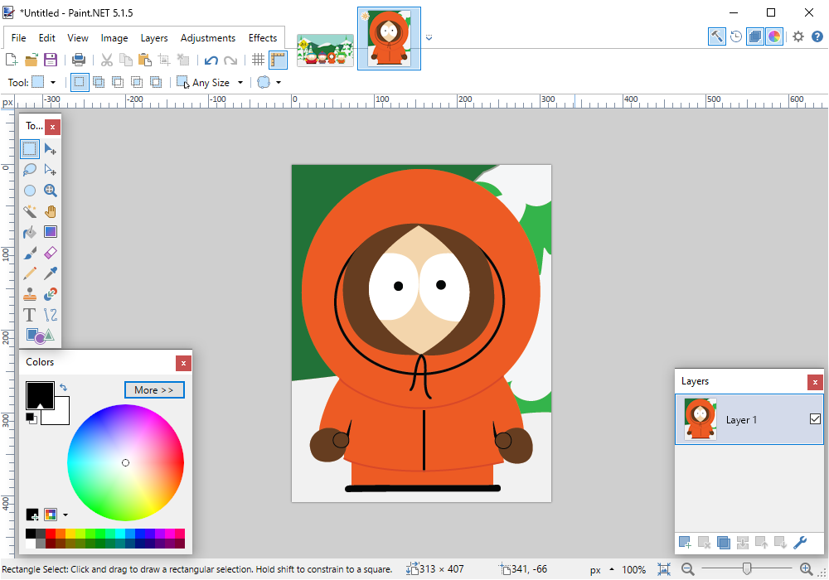Open Layer Properties wrench icon
This screenshot has height=580, width=829.
pos(800,542)
